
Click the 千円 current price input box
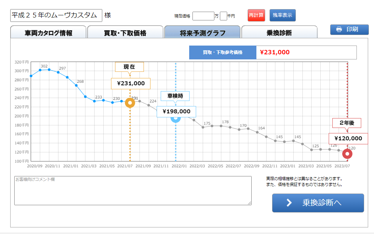(x=223, y=16)
